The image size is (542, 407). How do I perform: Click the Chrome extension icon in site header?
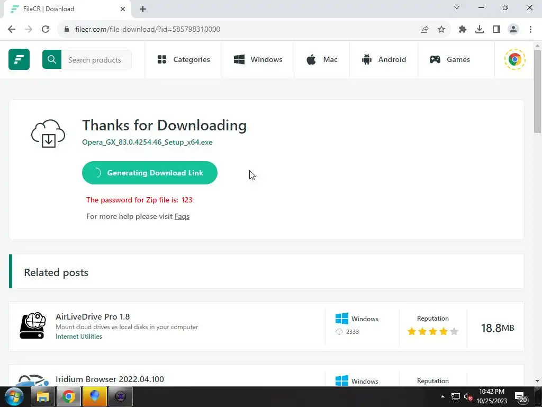(x=514, y=59)
